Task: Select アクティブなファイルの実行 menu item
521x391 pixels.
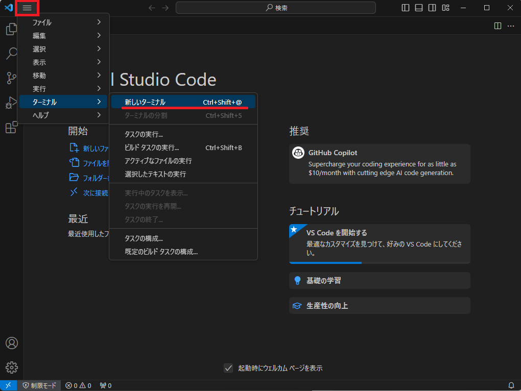Action: pyautogui.click(x=183, y=161)
